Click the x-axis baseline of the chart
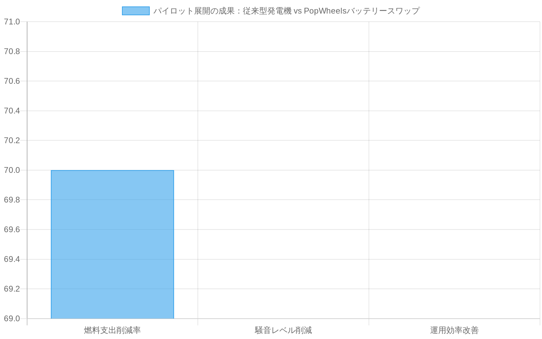Screen dimensions: 542x339 click(x=271, y=319)
